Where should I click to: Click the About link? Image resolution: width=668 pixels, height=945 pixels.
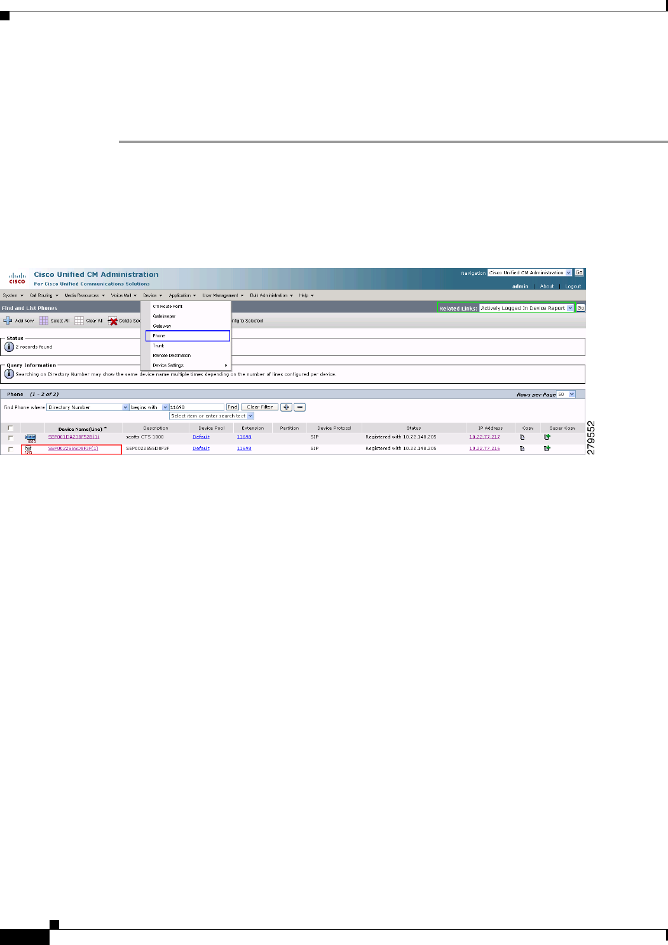(547, 286)
